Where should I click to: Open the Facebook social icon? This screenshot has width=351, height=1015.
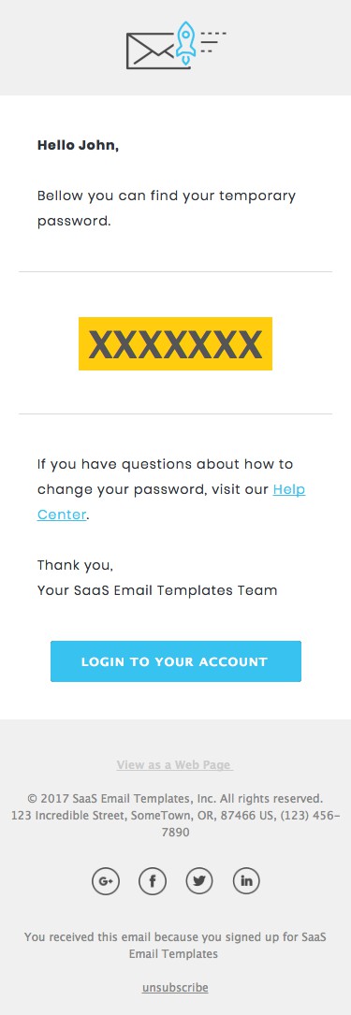click(153, 881)
